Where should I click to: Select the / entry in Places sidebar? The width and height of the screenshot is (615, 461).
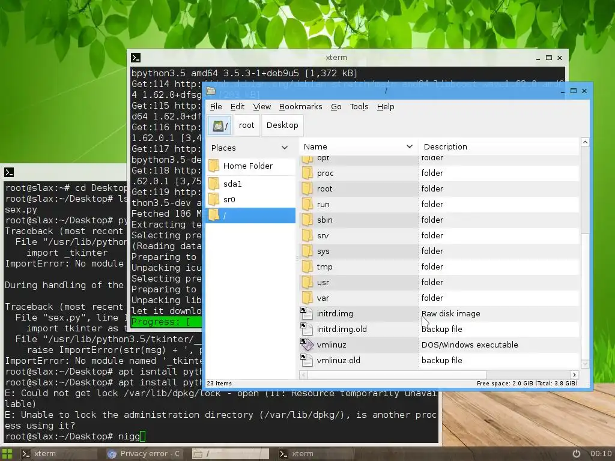pos(250,215)
